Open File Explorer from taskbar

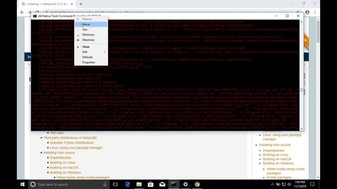tap(139, 184)
